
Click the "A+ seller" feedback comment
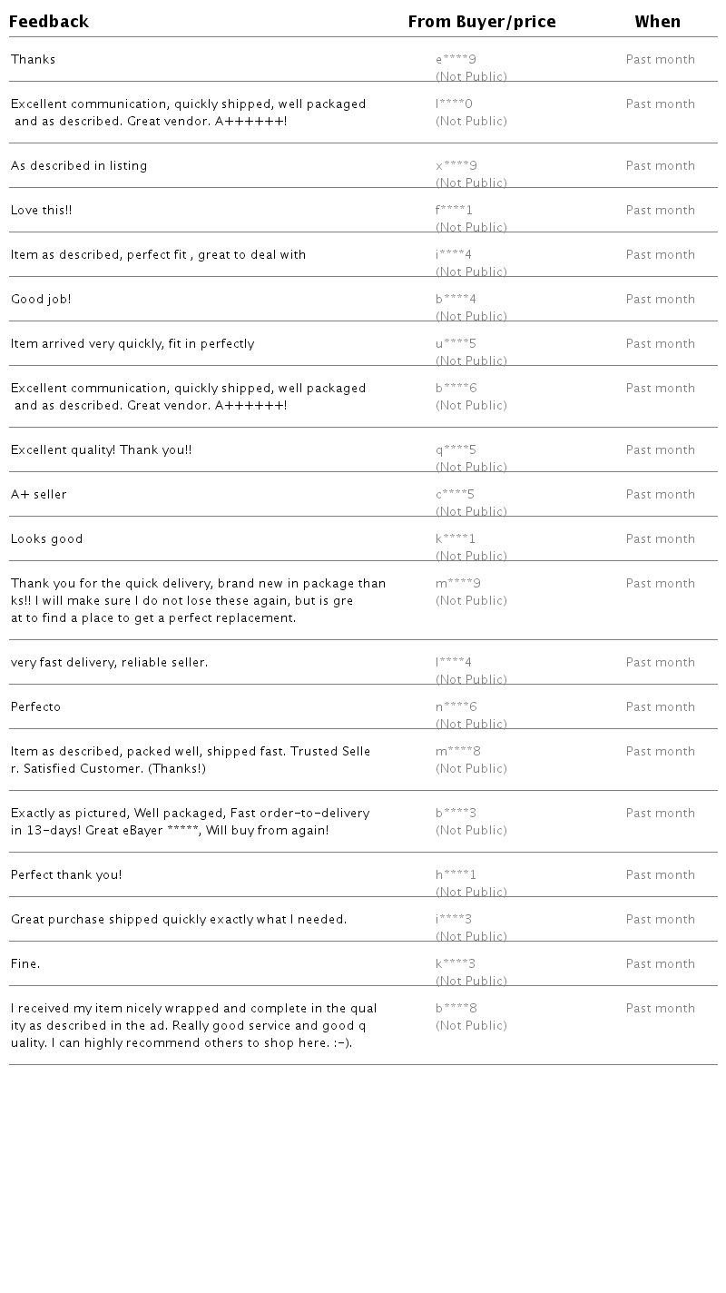pos(39,495)
